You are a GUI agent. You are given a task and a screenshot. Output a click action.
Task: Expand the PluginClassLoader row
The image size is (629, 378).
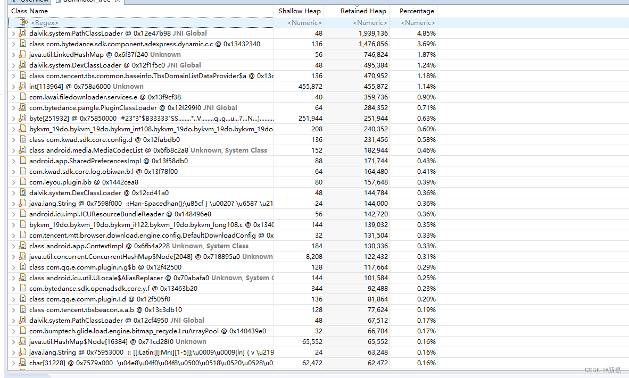(13, 107)
